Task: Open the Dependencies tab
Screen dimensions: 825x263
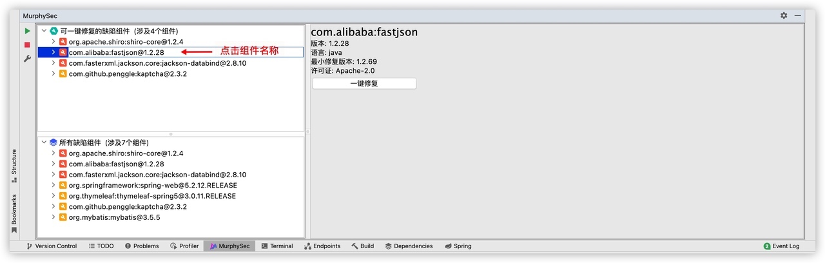Action: pyautogui.click(x=409, y=246)
